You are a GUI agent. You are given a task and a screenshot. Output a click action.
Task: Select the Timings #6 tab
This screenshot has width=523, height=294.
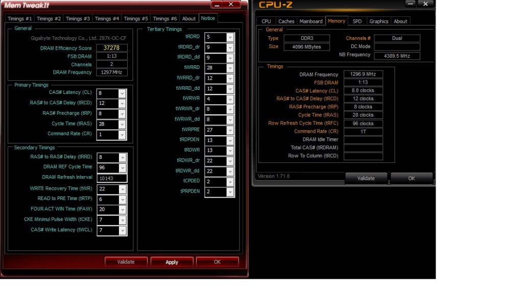point(165,19)
